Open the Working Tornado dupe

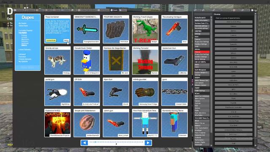[x=145, y=60]
